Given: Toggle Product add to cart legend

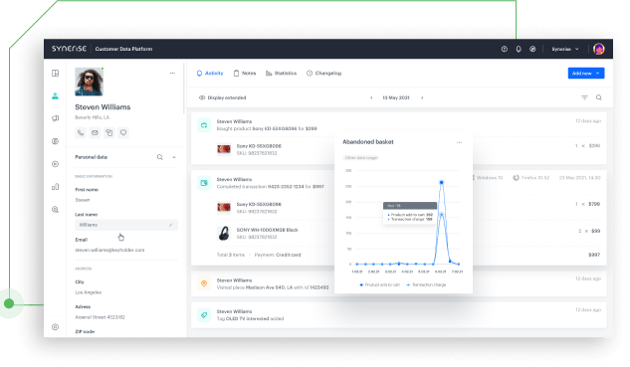Looking at the screenshot, I should click(379, 284).
